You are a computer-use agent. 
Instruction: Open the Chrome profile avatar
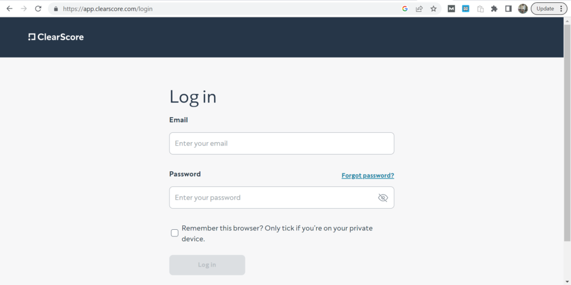coord(522,9)
